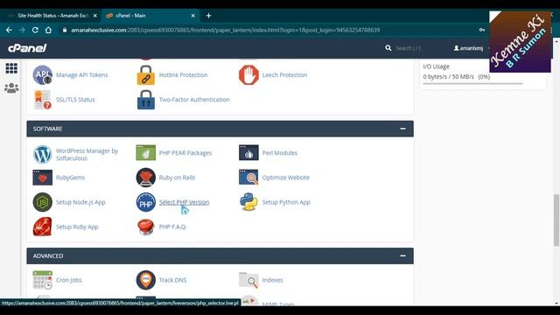Open the Setup Python App link

click(286, 202)
